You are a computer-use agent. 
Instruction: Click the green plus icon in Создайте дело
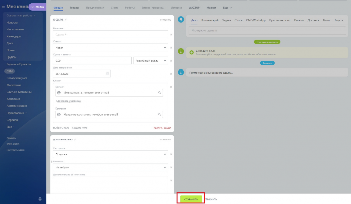click(191, 52)
